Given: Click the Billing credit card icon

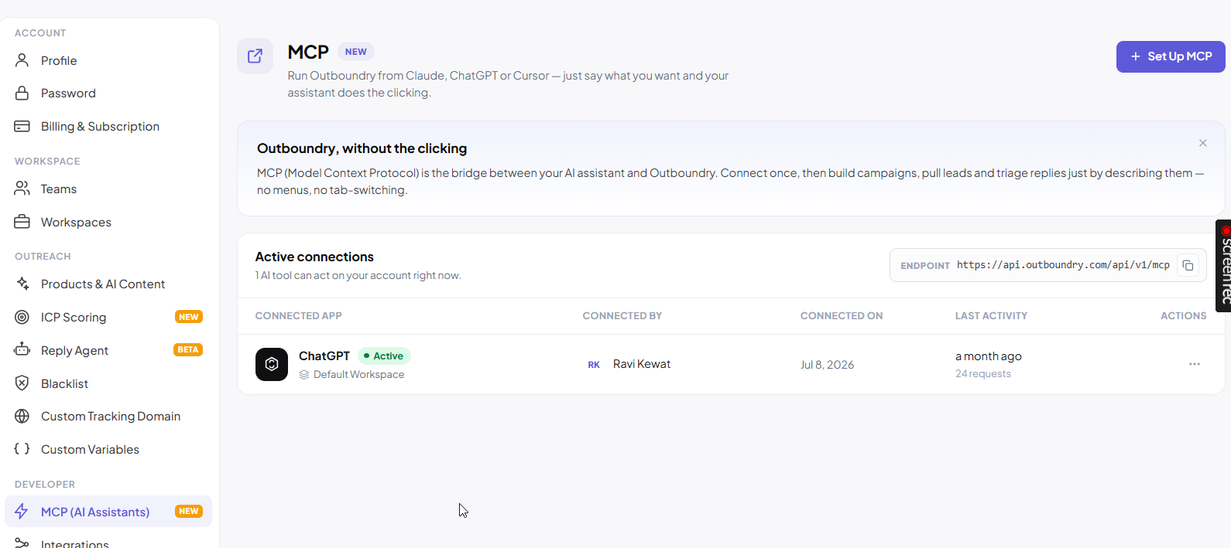Looking at the screenshot, I should coord(22,126).
